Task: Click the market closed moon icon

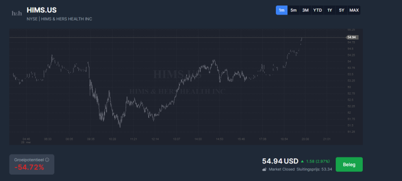Action: (264, 169)
